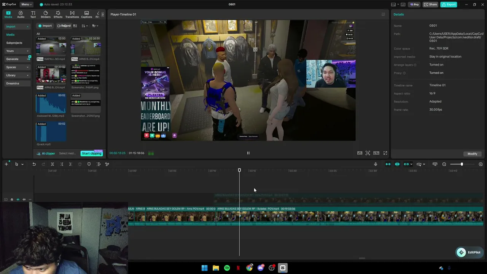This screenshot has width=487, height=274.
Task: Click the Modify button in Details
Action: [472, 154]
